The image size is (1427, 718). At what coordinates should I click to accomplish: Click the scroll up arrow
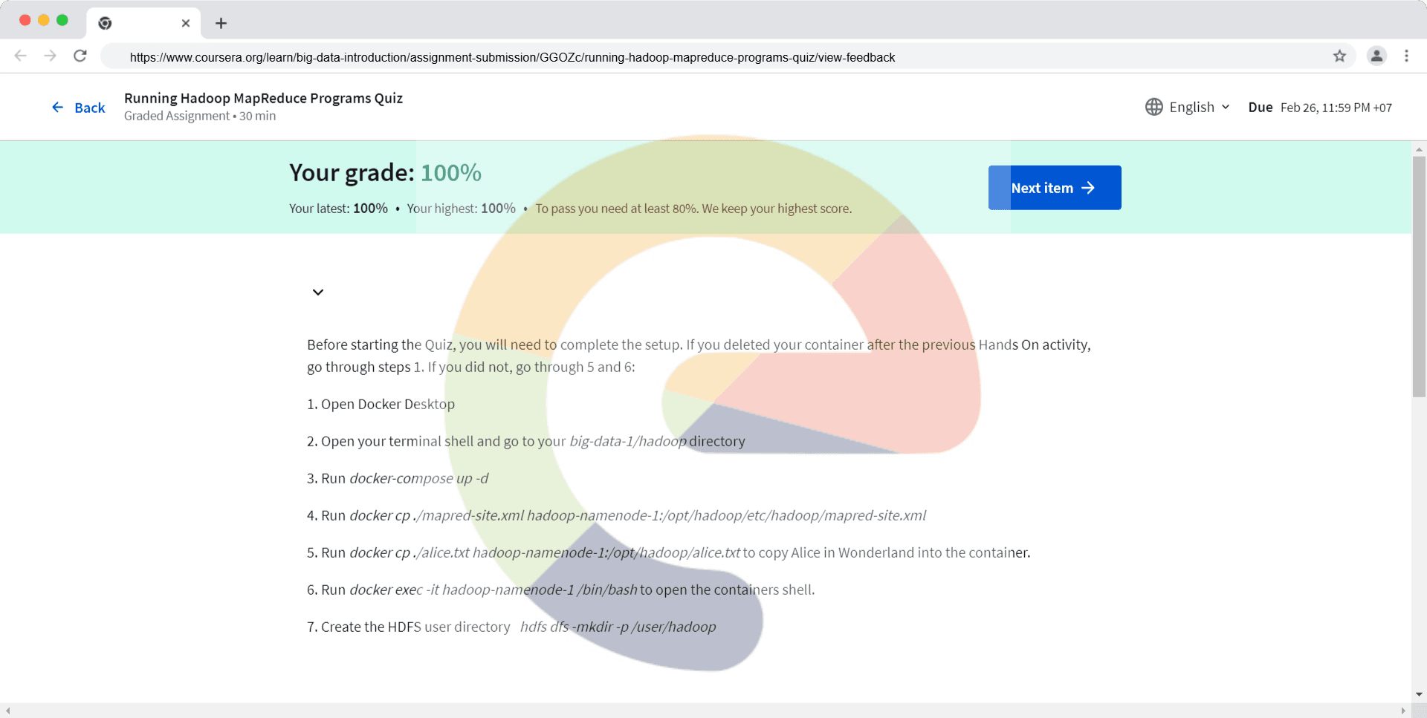1419,149
